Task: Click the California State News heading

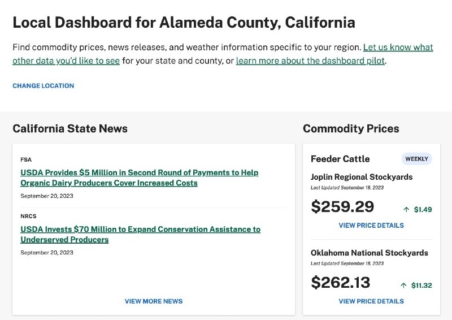Action: (x=70, y=128)
